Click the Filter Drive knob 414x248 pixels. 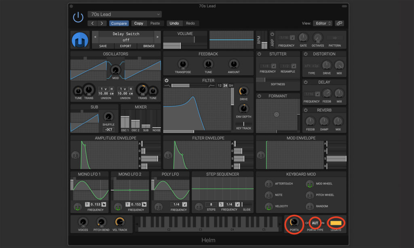pos(243,91)
